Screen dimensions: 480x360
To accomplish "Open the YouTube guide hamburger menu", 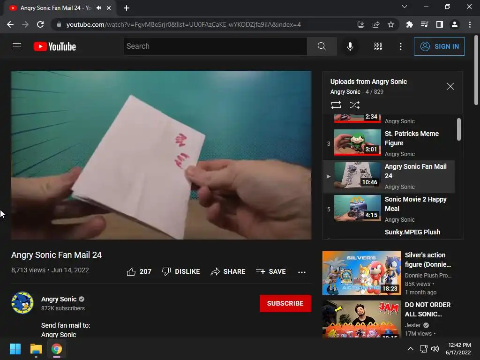I will 17,46.
